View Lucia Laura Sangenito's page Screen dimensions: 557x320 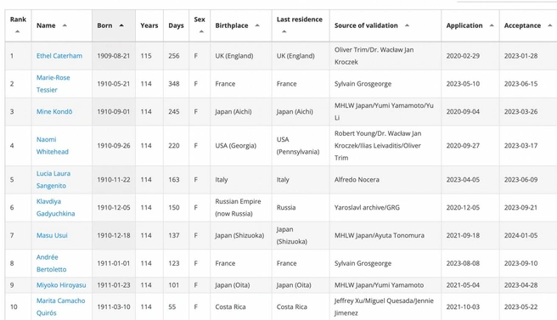(53, 179)
